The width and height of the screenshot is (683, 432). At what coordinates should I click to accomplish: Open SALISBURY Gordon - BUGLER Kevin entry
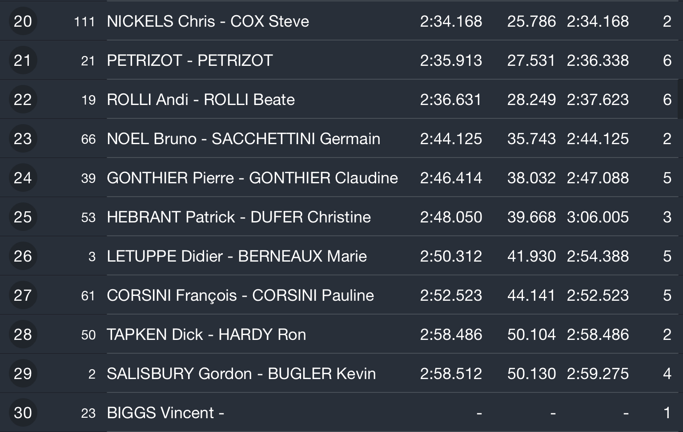tap(341, 373)
